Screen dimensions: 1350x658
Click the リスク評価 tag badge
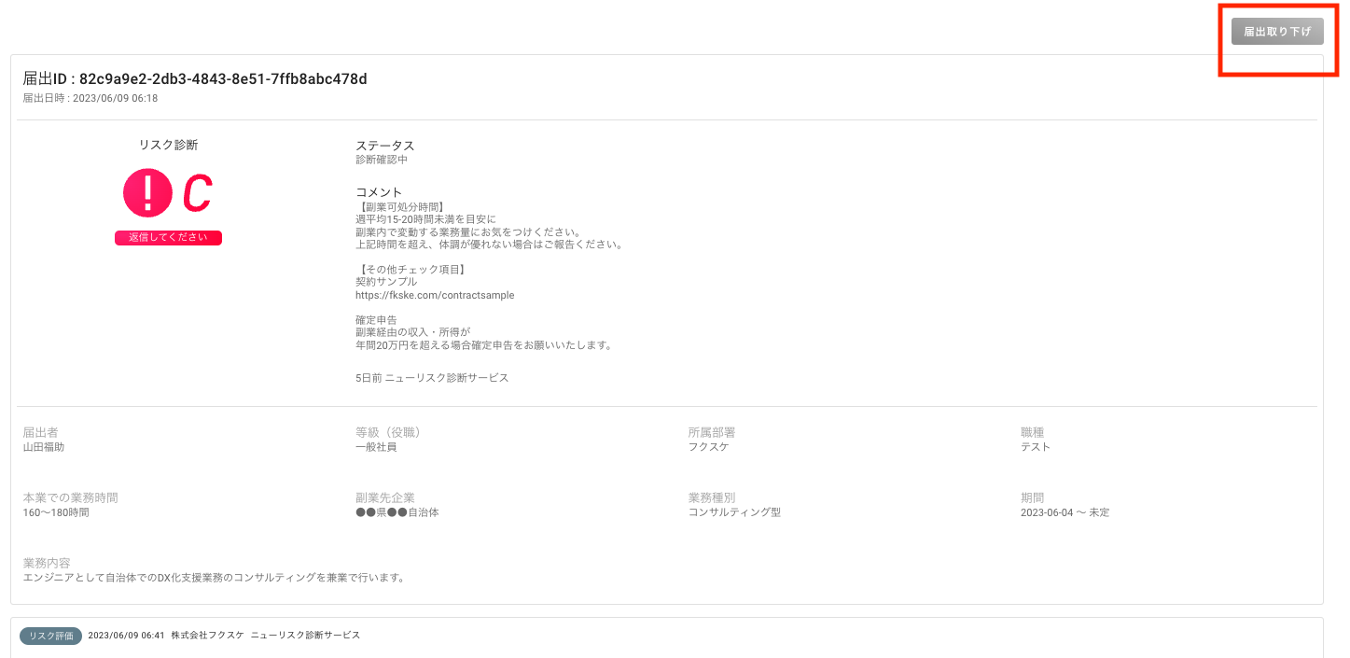(50, 636)
